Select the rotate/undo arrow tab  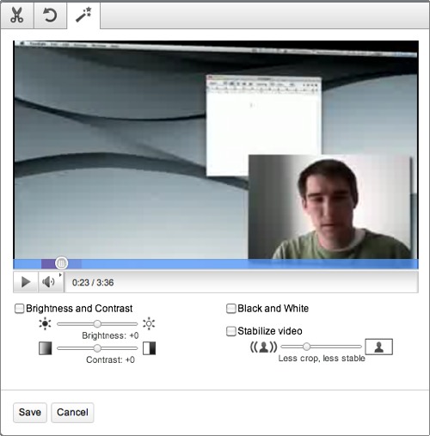click(x=50, y=15)
